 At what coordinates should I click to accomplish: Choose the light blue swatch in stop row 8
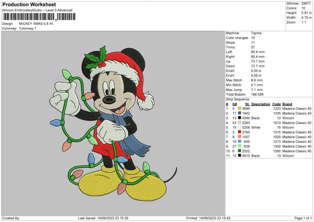coord(240,141)
